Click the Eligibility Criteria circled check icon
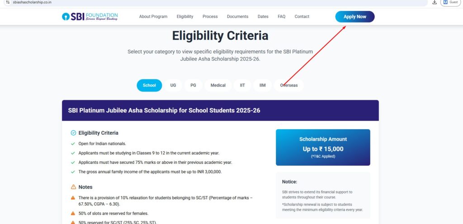The height and width of the screenshot is (224, 463). point(73,133)
